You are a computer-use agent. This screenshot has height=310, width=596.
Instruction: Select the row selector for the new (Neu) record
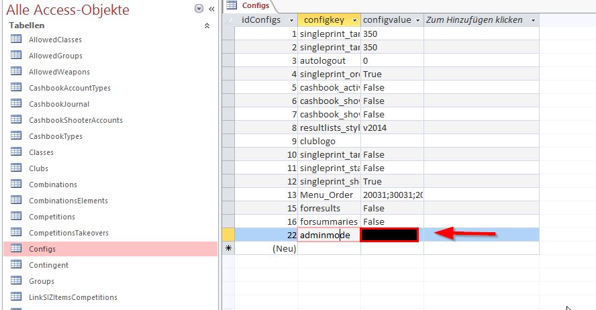(x=228, y=248)
